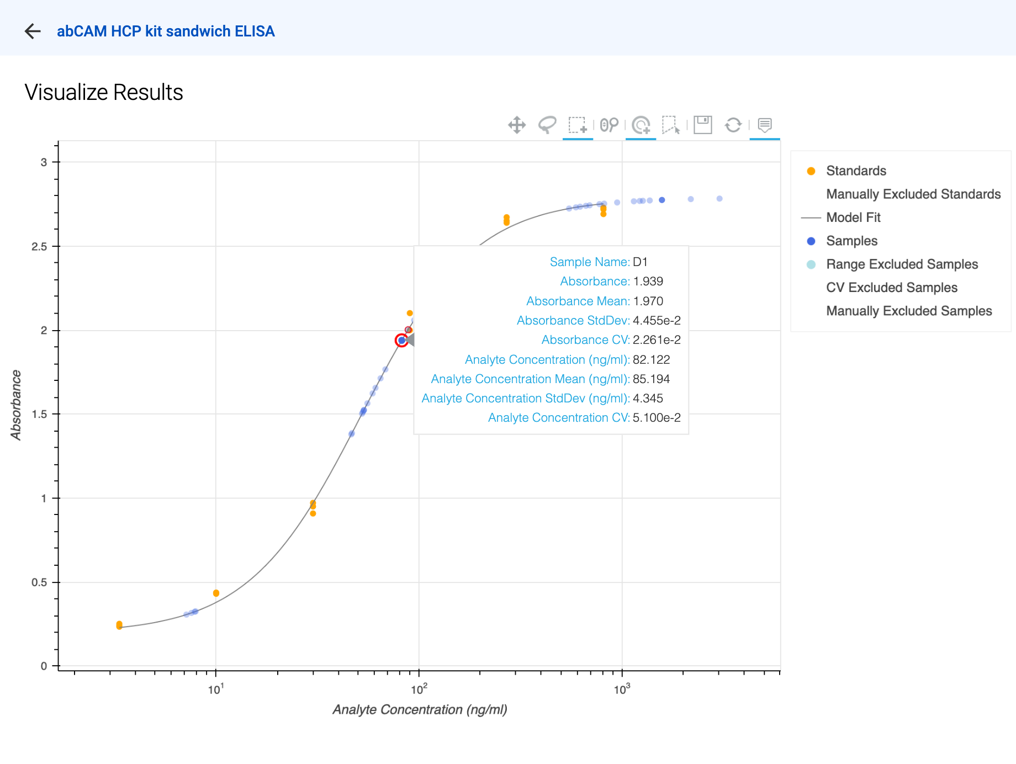Select the Pan tool in the plot toolbar
This screenshot has height=764, width=1016.
(517, 125)
